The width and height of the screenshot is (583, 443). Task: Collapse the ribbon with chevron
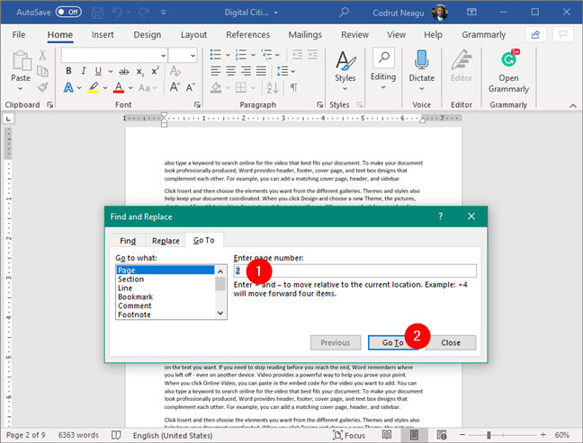[573, 106]
